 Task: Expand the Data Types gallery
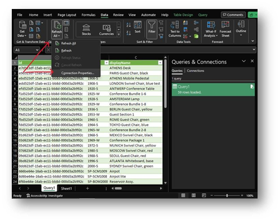118,34
